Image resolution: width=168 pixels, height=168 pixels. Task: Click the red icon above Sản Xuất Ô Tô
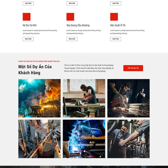[x=114, y=17]
